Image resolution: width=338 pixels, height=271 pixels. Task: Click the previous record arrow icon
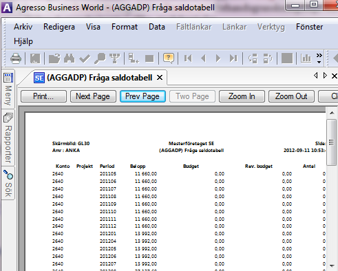coord(203,58)
